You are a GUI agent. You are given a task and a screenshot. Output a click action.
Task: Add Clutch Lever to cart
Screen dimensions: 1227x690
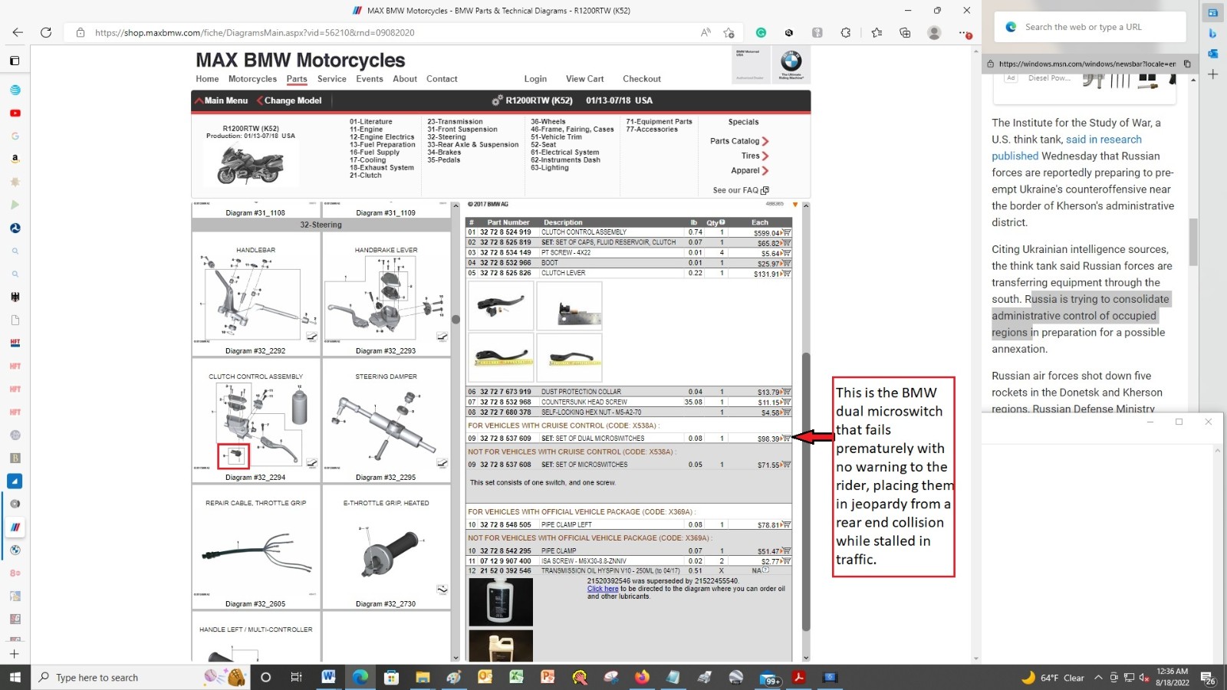click(786, 273)
